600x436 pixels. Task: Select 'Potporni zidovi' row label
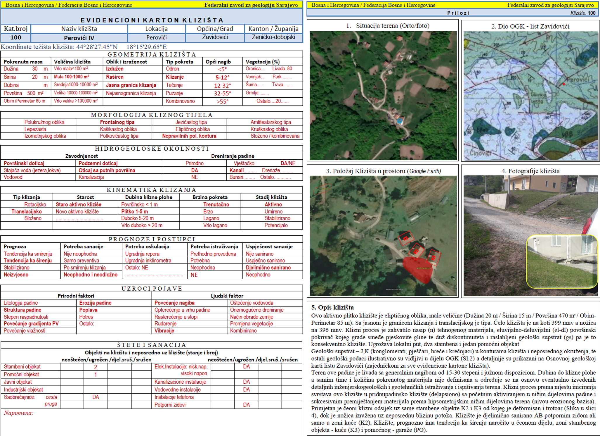point(170,405)
